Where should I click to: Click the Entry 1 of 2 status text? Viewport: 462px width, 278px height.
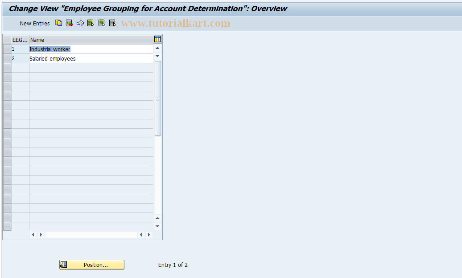point(173,265)
